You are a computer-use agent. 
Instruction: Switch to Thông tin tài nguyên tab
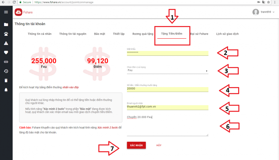point(73,34)
